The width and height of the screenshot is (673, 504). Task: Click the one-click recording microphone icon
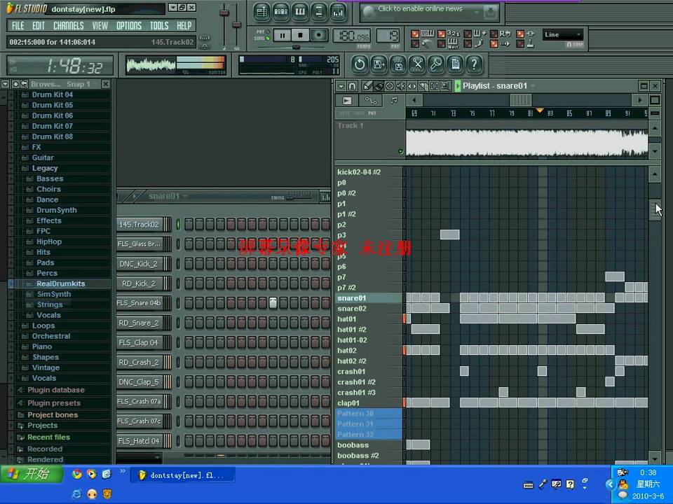click(436, 64)
